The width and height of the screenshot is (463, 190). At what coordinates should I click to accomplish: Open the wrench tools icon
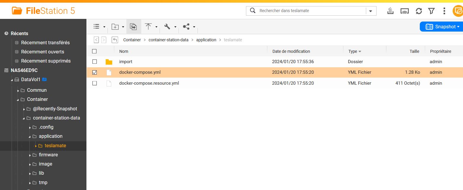click(x=167, y=27)
